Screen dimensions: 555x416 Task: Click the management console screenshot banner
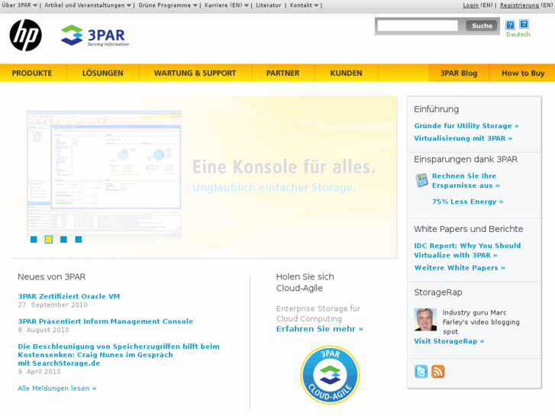pyautogui.click(x=104, y=173)
